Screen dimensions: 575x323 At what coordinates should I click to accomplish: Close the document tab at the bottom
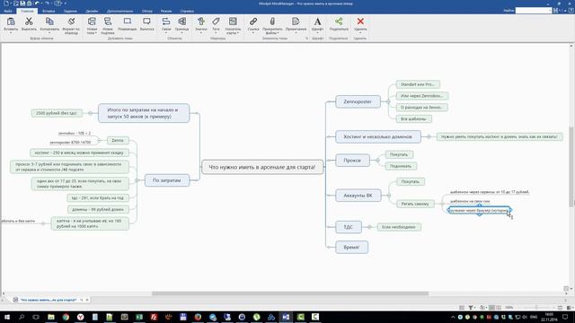click(x=87, y=300)
